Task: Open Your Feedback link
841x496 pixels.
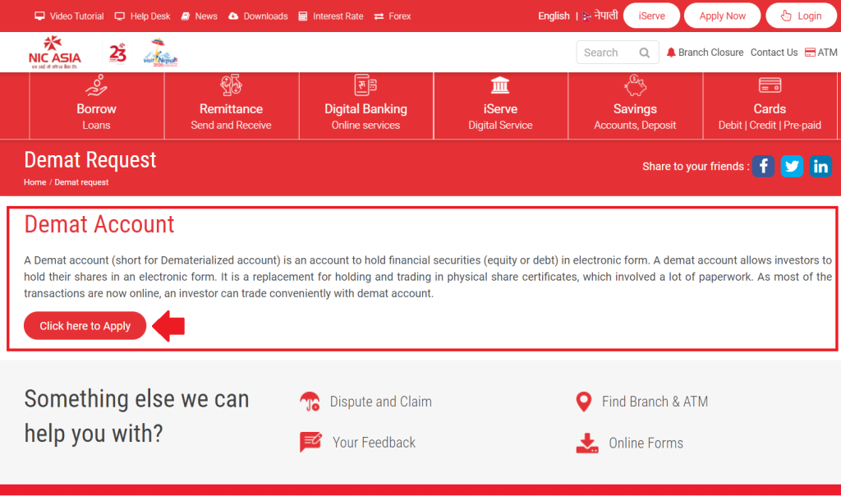Action: point(374,443)
